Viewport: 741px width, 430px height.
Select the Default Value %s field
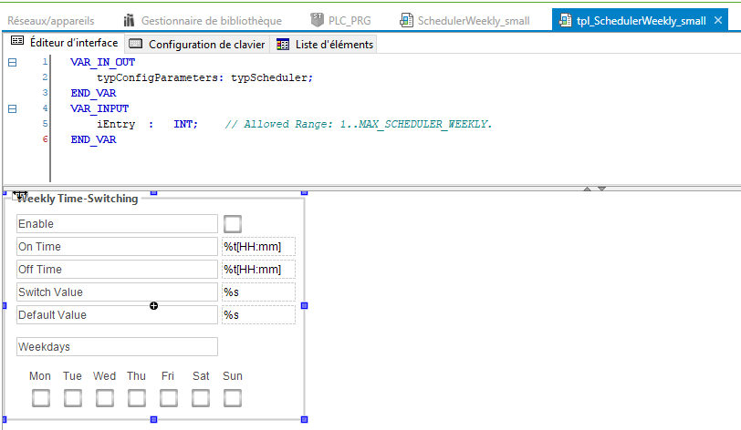click(258, 314)
